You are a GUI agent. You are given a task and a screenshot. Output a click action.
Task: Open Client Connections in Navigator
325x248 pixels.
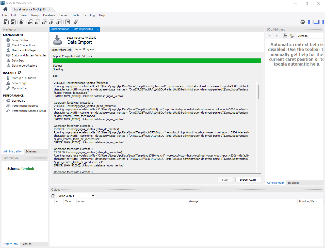(23, 45)
